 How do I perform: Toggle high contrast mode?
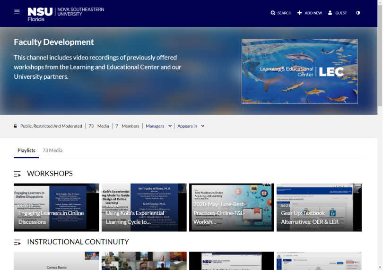[x=358, y=13]
